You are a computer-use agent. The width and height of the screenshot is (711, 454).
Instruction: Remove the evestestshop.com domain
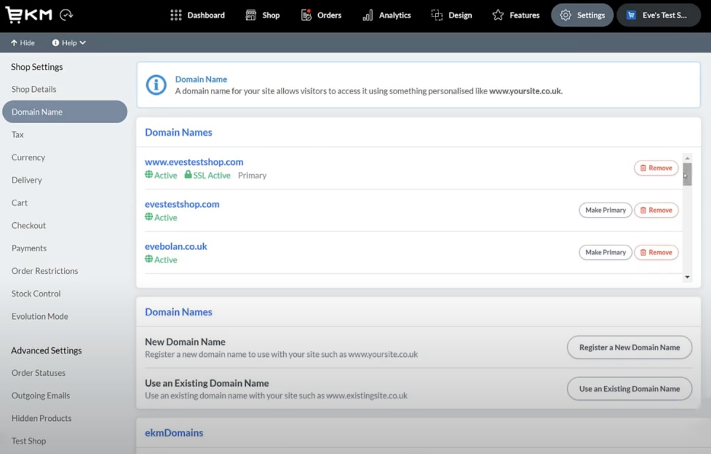point(656,210)
